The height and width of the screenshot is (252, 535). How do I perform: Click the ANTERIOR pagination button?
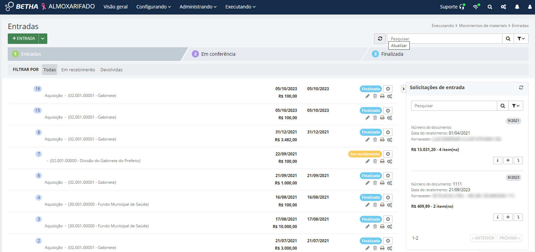(483, 238)
